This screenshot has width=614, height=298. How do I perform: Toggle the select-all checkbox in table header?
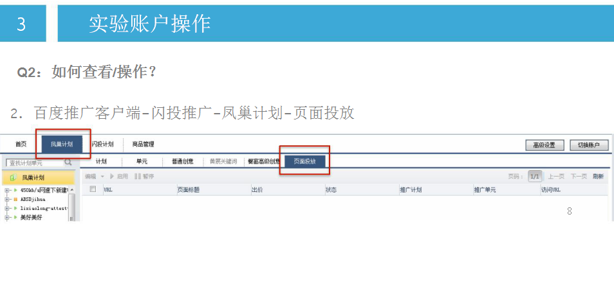click(93, 189)
